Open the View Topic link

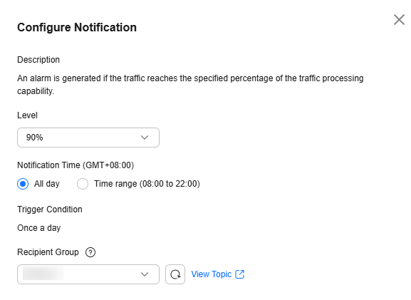coord(212,274)
